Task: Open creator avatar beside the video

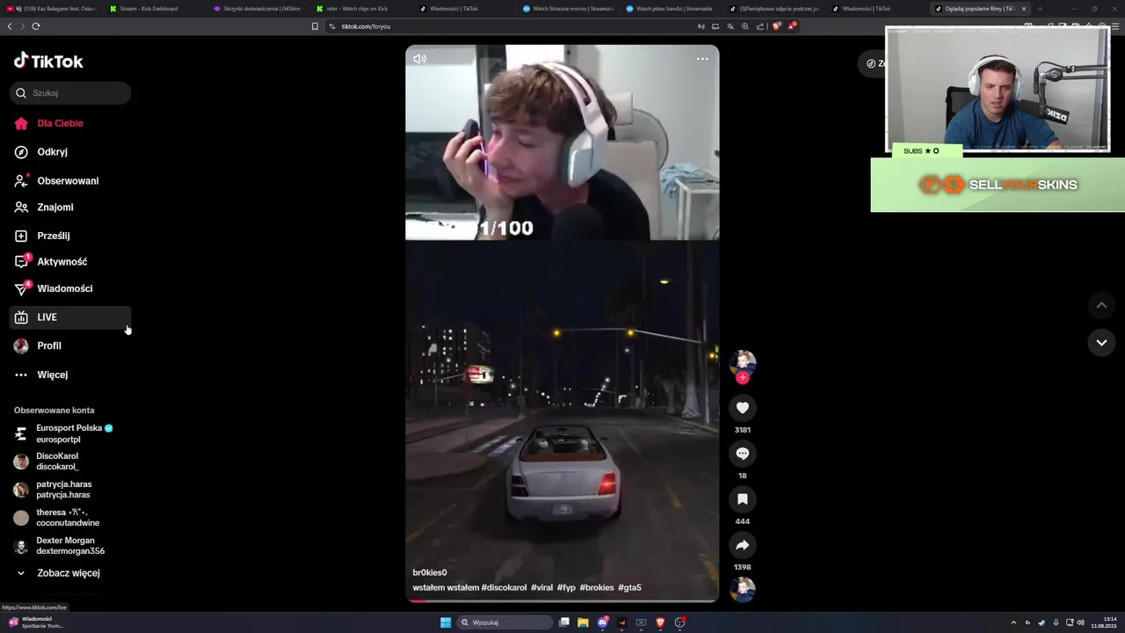Action: (x=743, y=362)
